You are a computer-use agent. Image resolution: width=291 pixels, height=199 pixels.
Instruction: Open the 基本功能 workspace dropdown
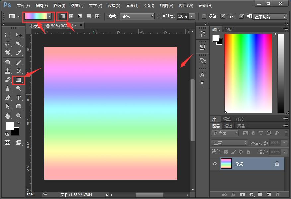(270, 16)
